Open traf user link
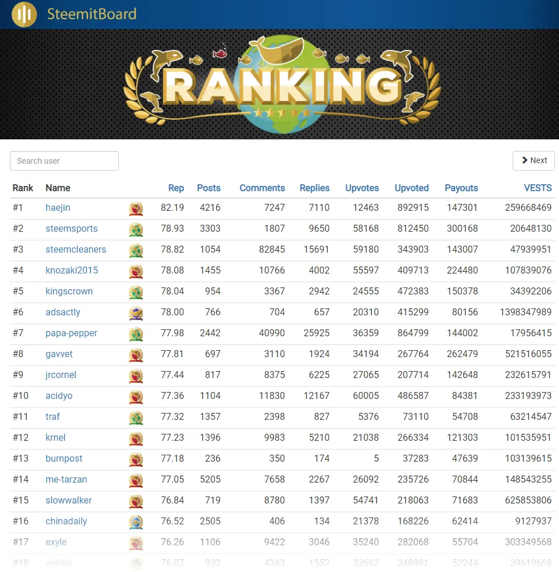559x572 pixels. pos(52,416)
